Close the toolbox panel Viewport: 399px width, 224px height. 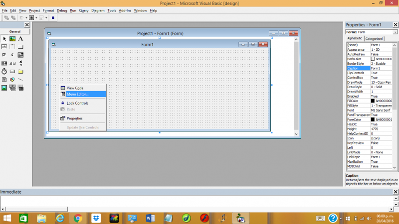click(27, 24)
